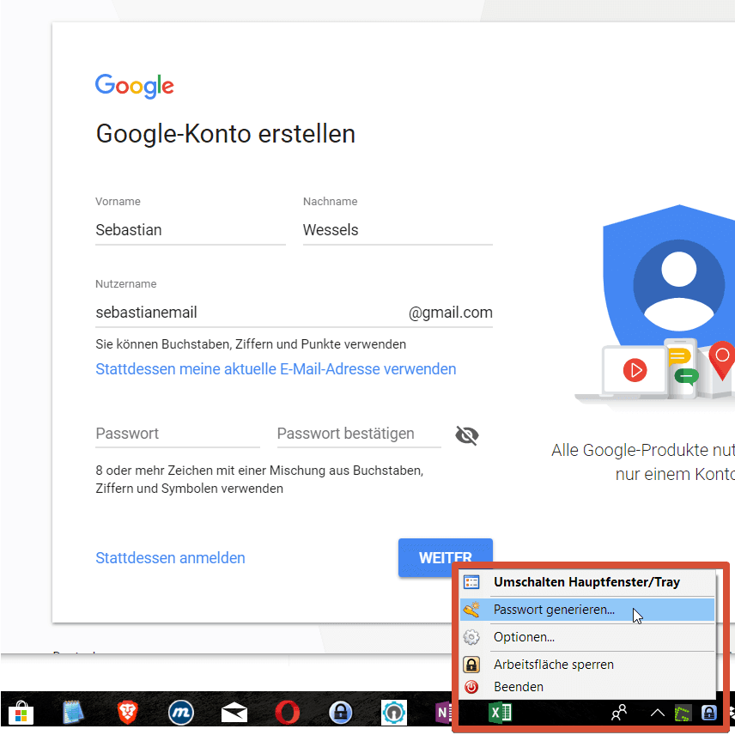Open the keyhole gear app in taskbar
735x735 pixels.
coord(394,713)
